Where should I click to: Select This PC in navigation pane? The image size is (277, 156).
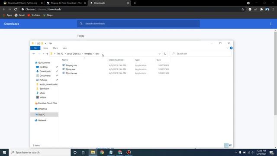tap(45, 114)
